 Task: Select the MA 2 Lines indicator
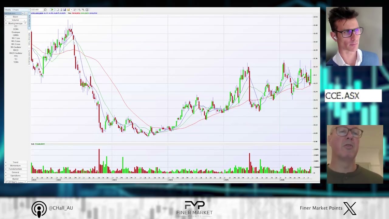(x=16, y=41)
